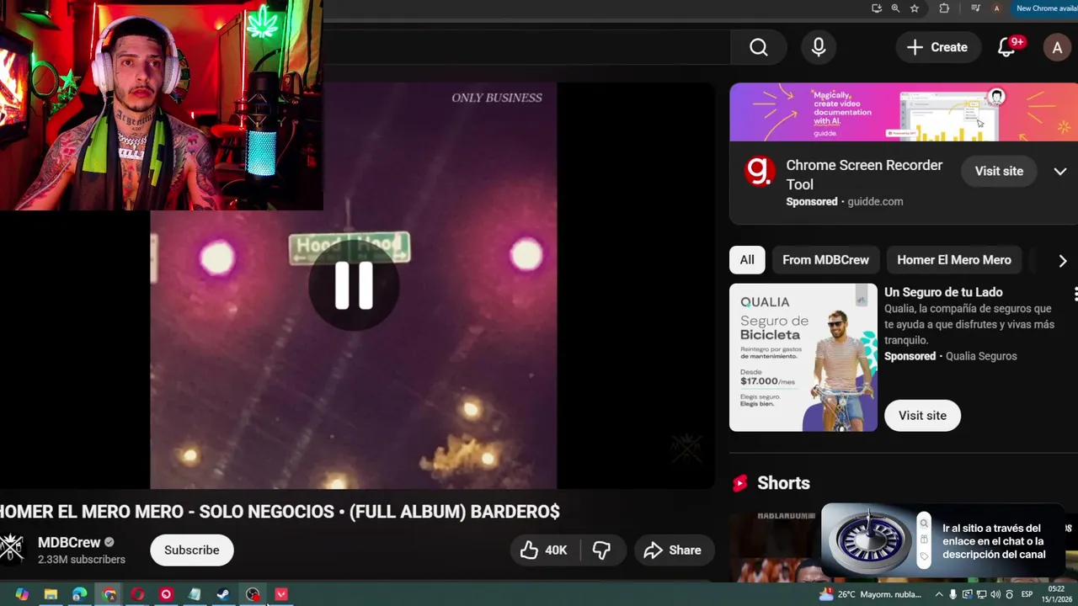Image resolution: width=1078 pixels, height=606 pixels.
Task: Open Steam from the taskbar
Action: (223, 594)
